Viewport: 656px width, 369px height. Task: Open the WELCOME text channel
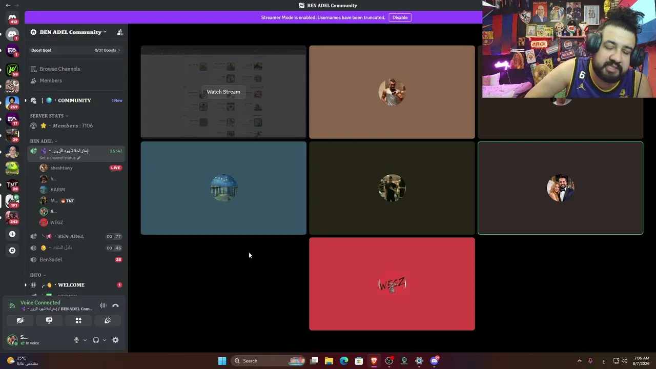coord(76,285)
